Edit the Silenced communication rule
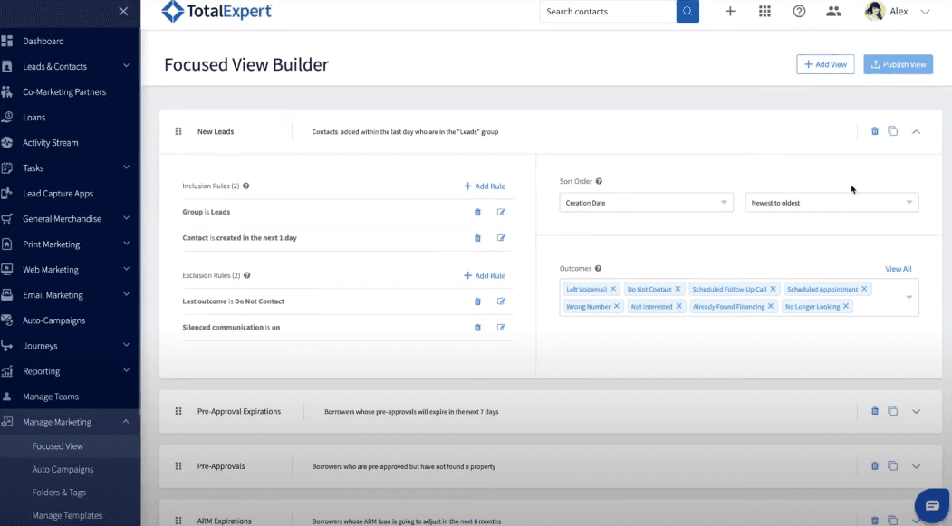952x526 pixels. tap(501, 328)
